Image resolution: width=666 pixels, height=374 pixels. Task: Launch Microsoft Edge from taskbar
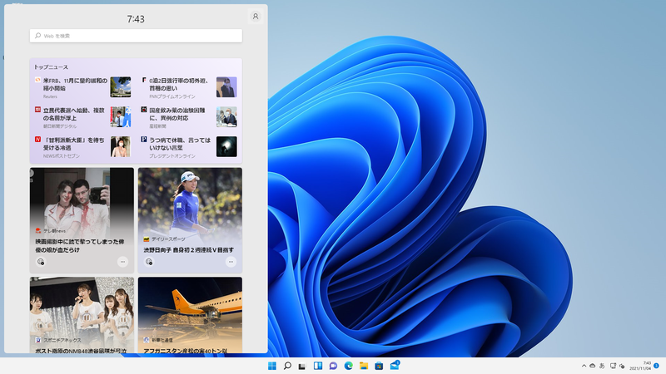pyautogui.click(x=348, y=366)
